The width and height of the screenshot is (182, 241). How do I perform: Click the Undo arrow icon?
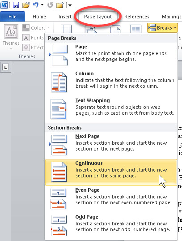click(36, 5)
